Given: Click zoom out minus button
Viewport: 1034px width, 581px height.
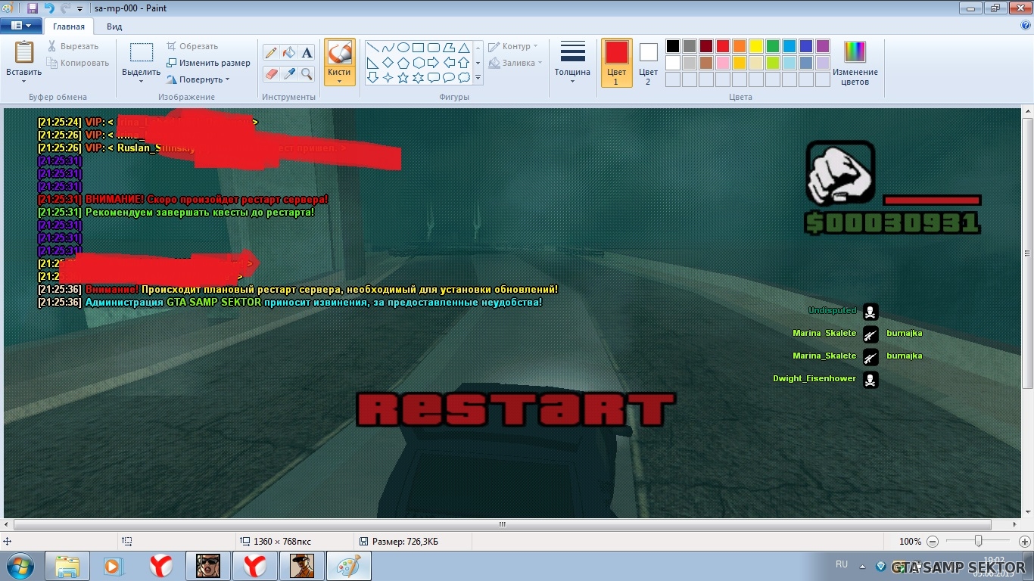Looking at the screenshot, I should click(933, 542).
